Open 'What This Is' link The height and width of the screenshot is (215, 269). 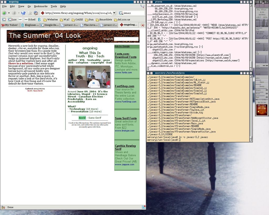[90, 53]
